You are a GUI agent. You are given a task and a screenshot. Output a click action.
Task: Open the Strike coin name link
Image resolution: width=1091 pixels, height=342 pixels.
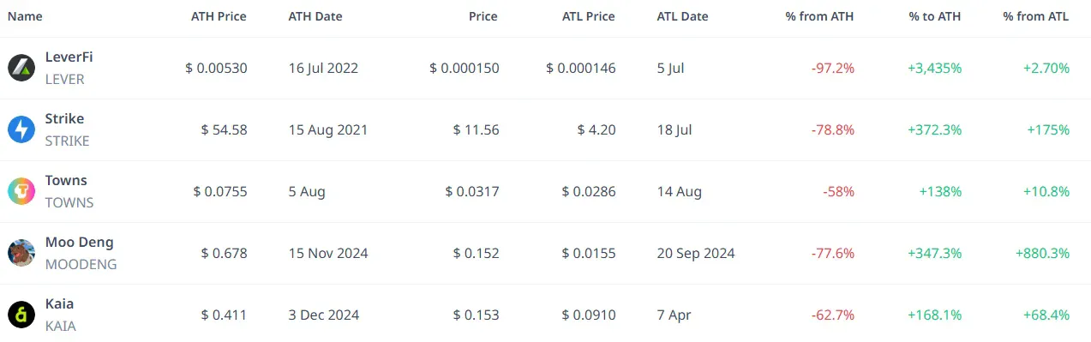point(64,119)
